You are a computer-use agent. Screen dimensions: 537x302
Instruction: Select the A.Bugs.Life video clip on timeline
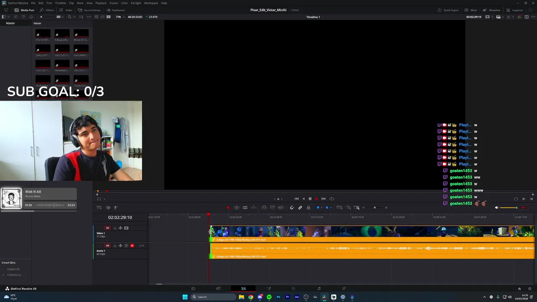pyautogui.click(x=372, y=234)
